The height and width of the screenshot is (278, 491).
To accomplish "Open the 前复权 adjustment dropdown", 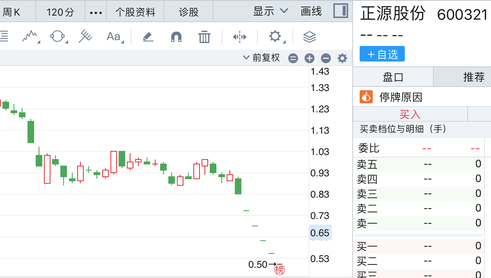I will coord(262,58).
